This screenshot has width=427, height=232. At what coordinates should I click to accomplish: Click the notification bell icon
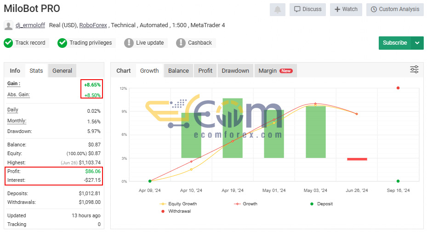[x=277, y=10]
